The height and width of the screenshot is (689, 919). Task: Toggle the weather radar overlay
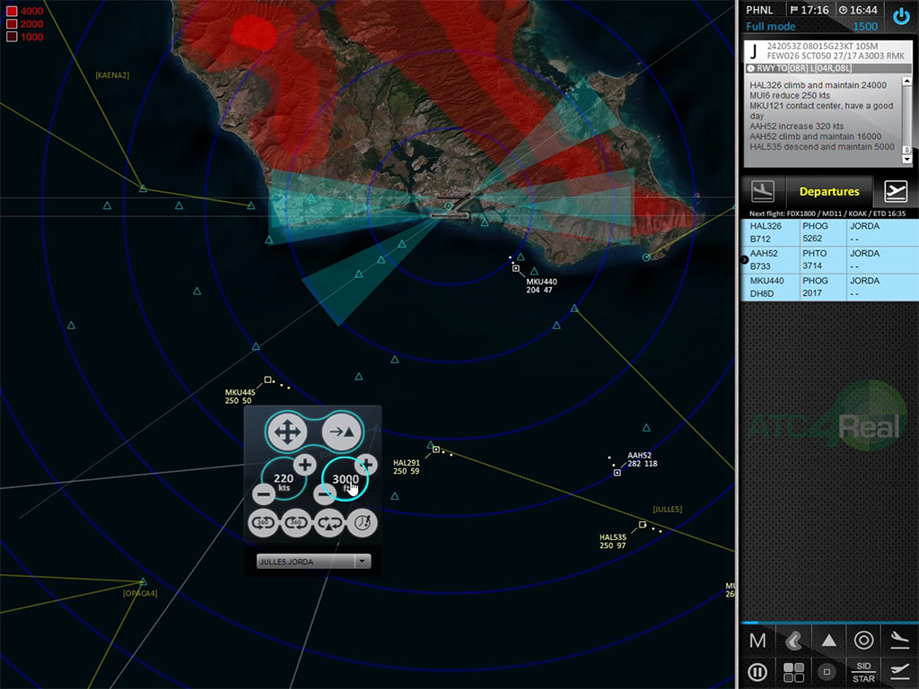793,640
